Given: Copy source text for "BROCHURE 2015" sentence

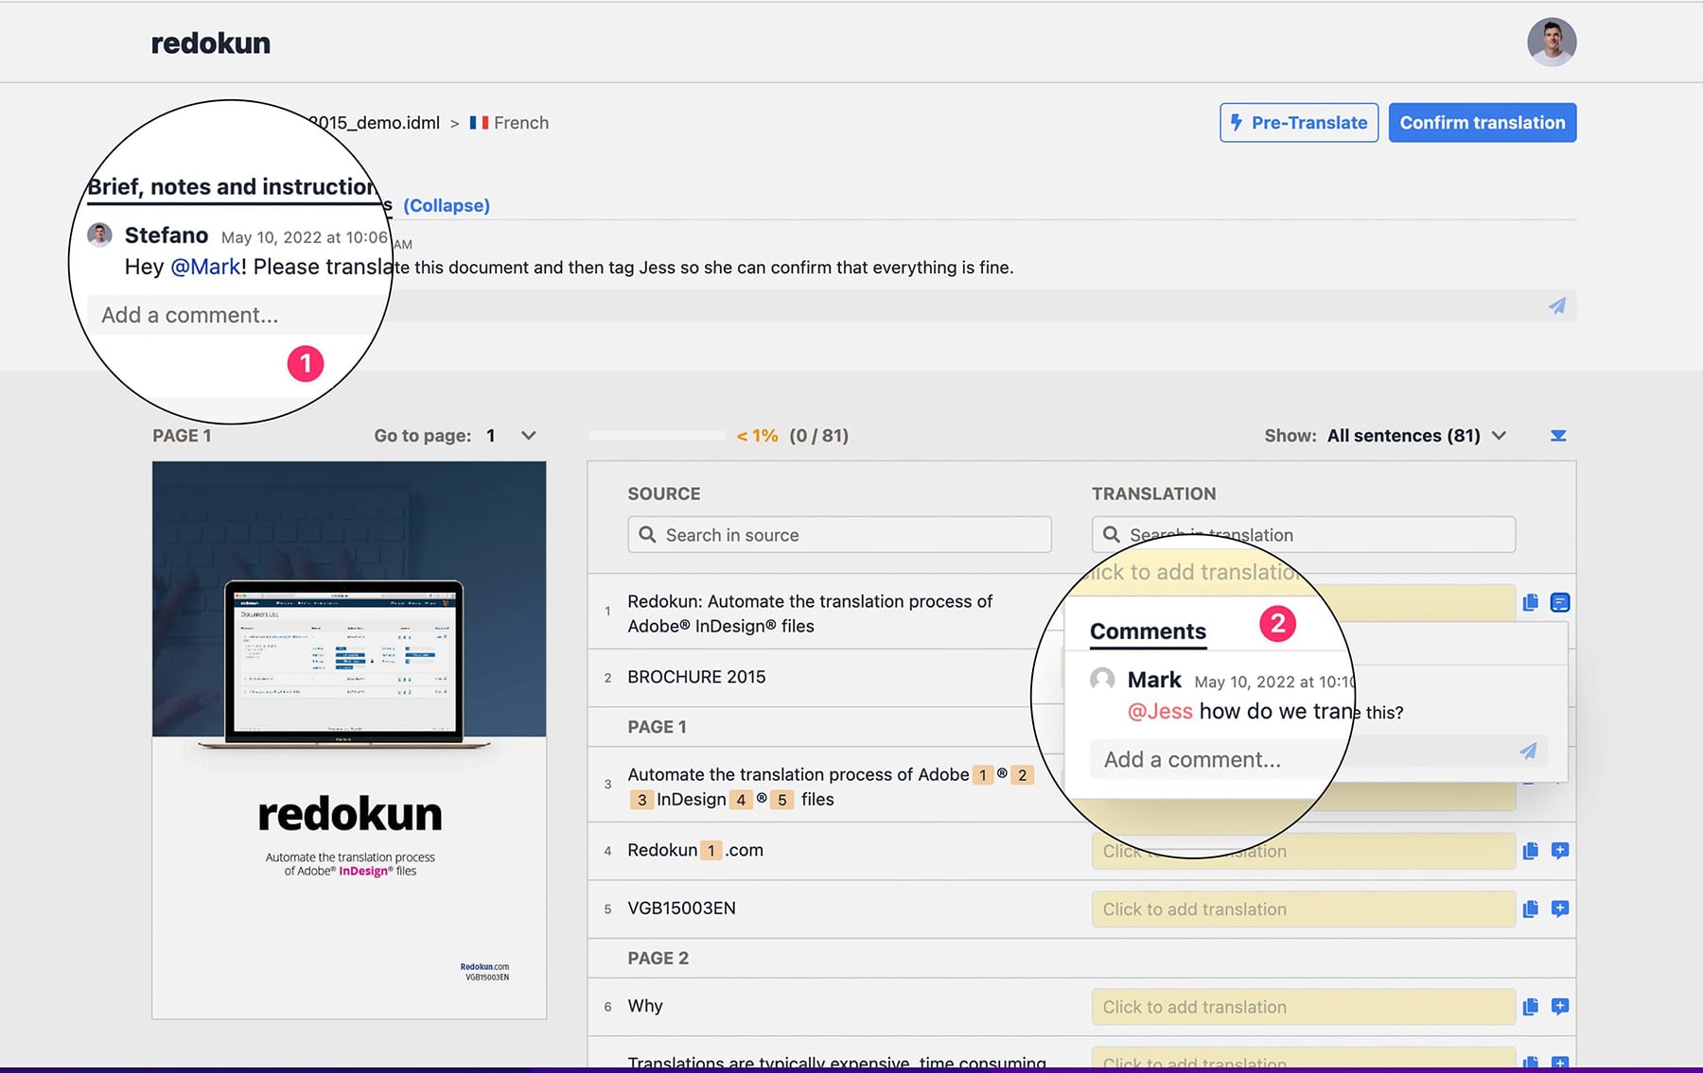Looking at the screenshot, I should pos(1530,677).
